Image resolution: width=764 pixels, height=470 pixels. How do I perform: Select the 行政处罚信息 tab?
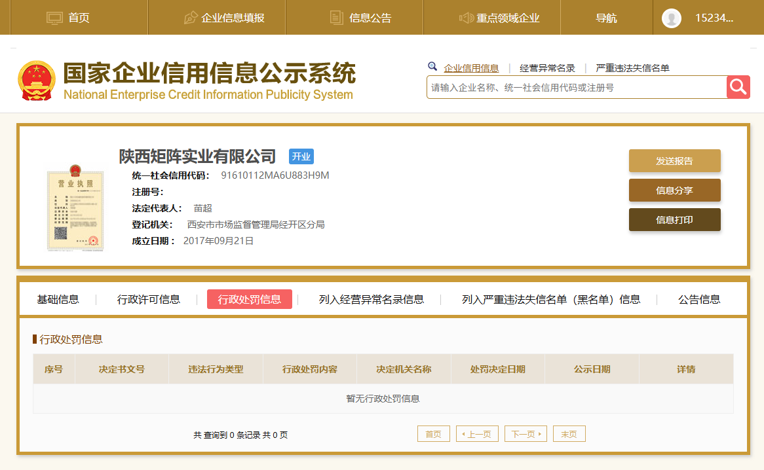click(x=250, y=299)
